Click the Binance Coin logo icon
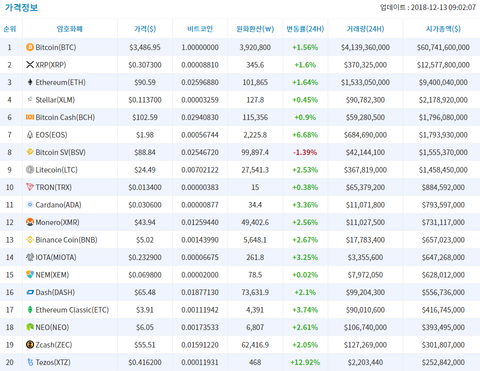 (30, 239)
